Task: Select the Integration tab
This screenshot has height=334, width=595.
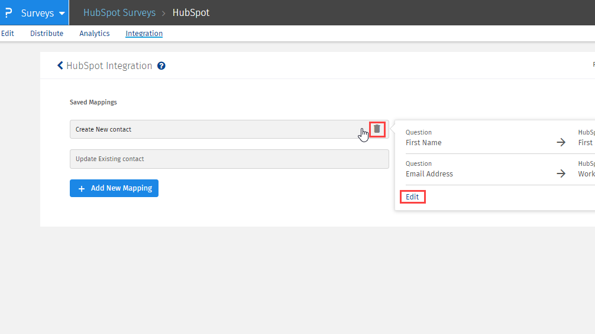Action: [144, 33]
